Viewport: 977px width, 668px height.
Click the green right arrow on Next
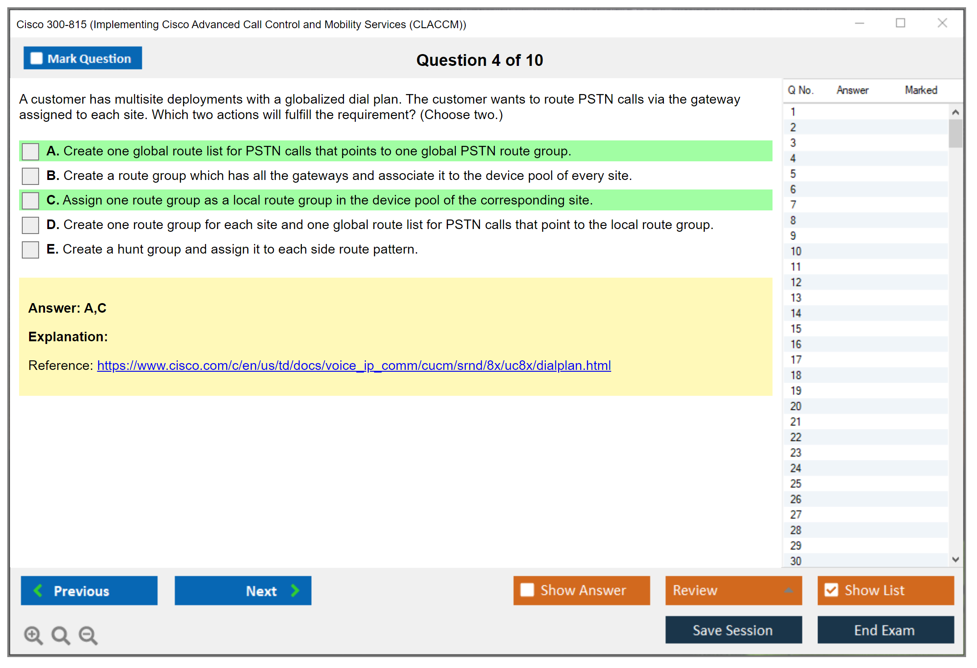(295, 590)
